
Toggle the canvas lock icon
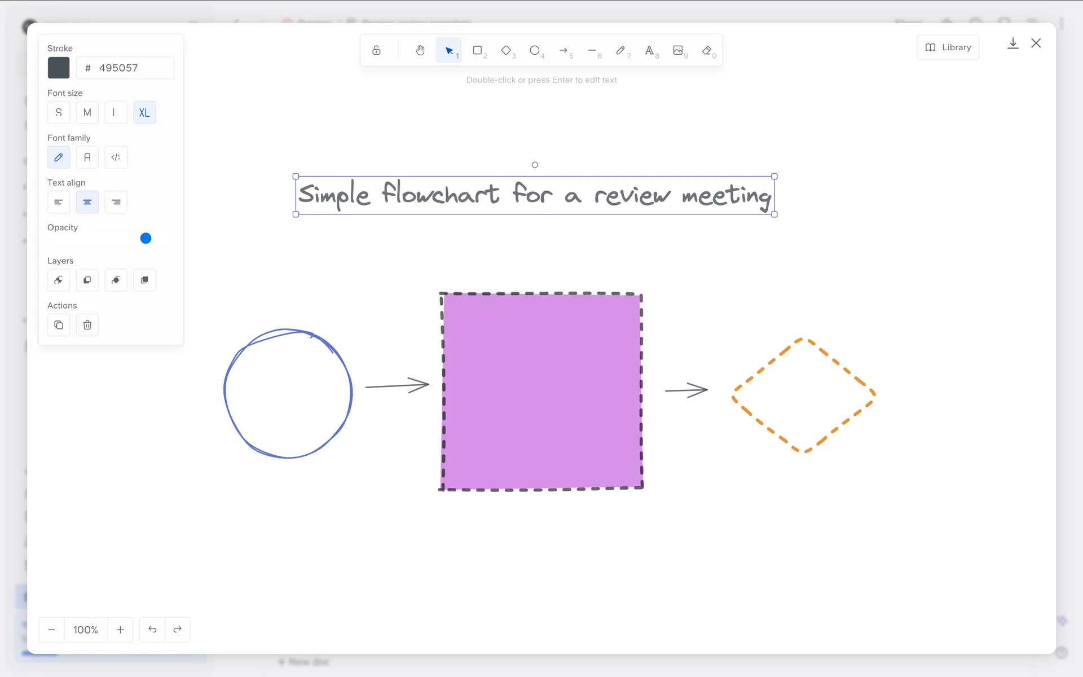coord(376,51)
